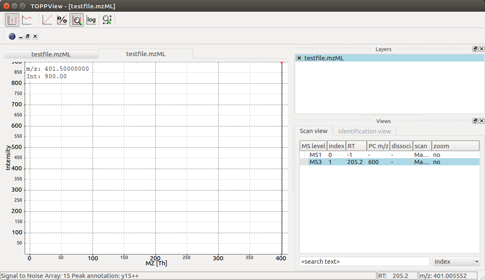The width and height of the screenshot is (485, 280).
Task: Open the index search-field dropdown
Action: pos(456,262)
